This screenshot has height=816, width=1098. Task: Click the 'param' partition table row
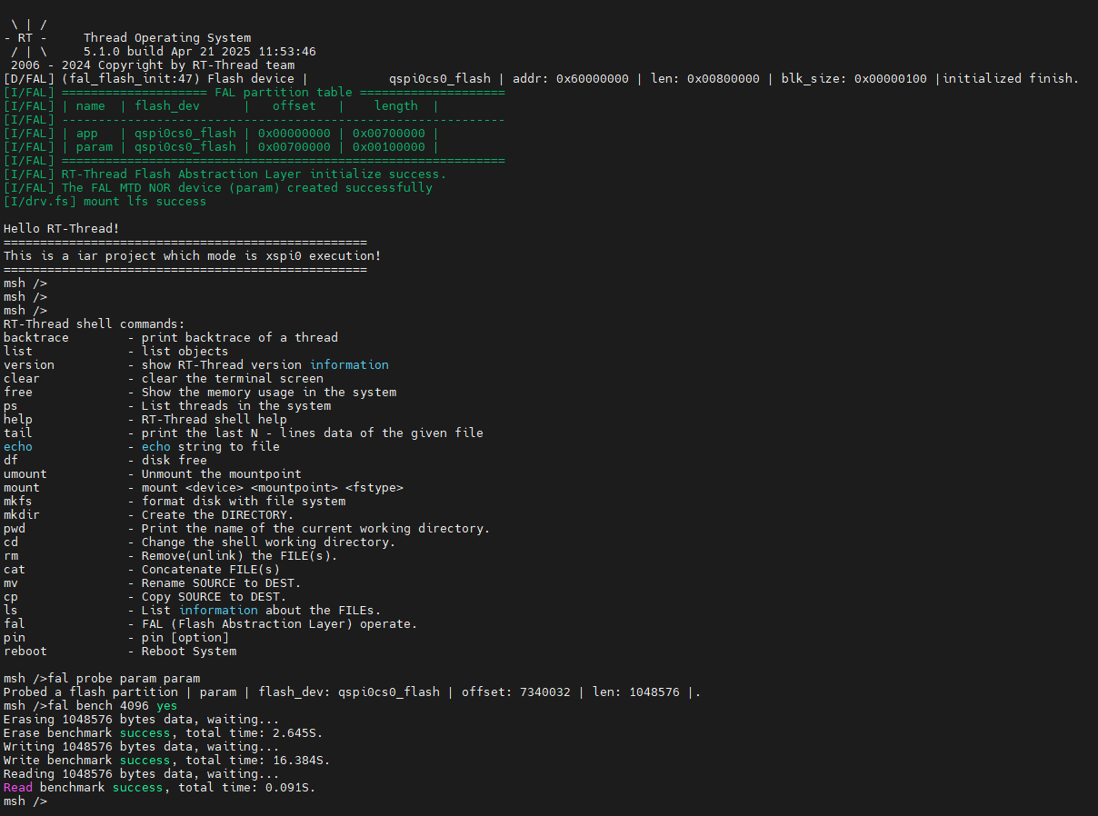tap(221, 147)
